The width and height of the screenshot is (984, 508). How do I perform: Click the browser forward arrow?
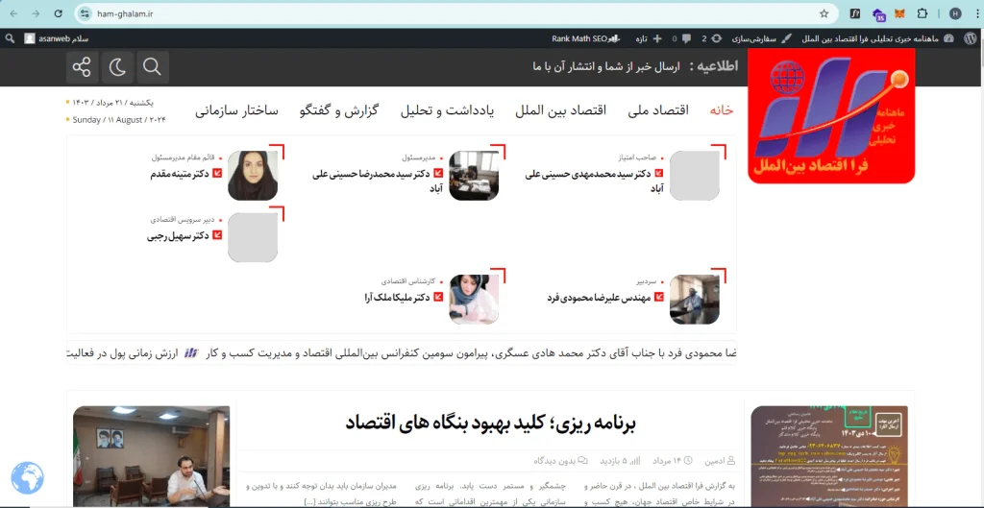coord(36,13)
